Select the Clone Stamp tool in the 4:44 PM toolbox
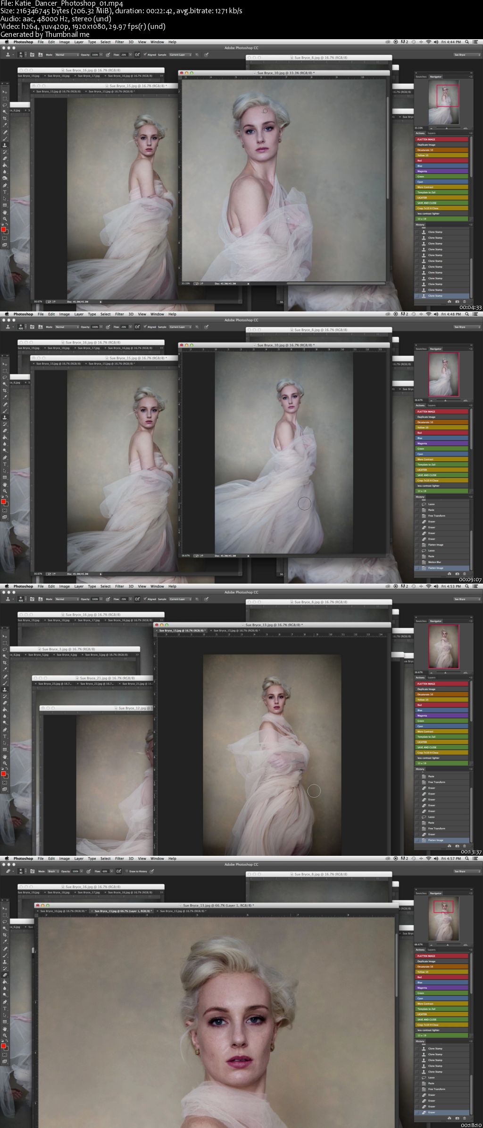This screenshot has width=483, height=1128. click(5, 145)
